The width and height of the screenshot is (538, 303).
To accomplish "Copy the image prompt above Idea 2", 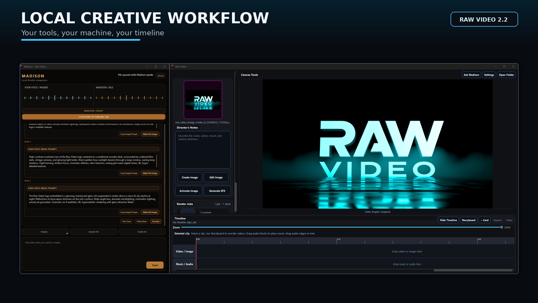I will (129, 134).
